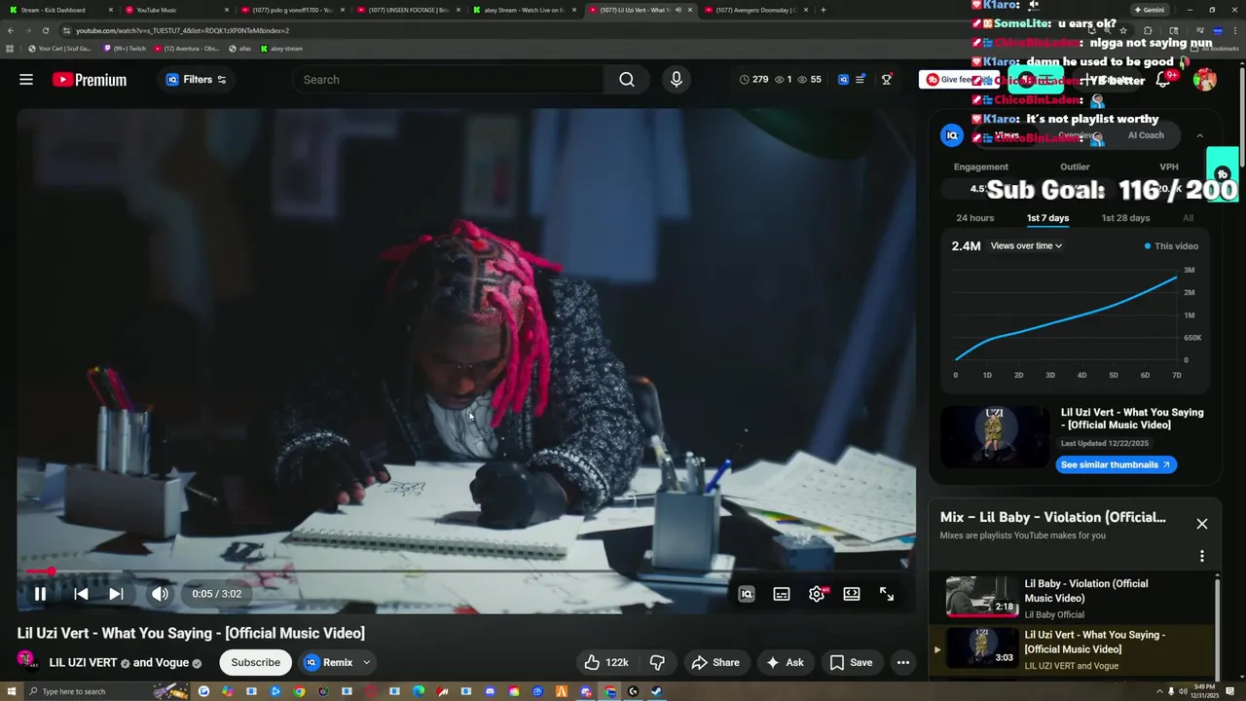1246x701 pixels.
Task: Focus the YouTube search field
Action: pos(448,80)
